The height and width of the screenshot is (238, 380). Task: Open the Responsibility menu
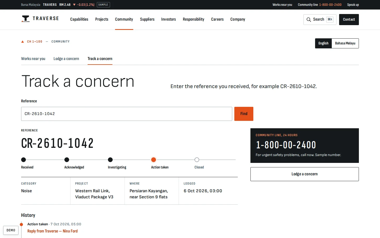click(x=193, y=19)
